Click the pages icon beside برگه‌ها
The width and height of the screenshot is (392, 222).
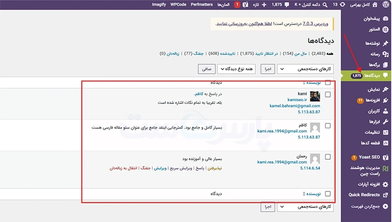click(x=385, y=65)
